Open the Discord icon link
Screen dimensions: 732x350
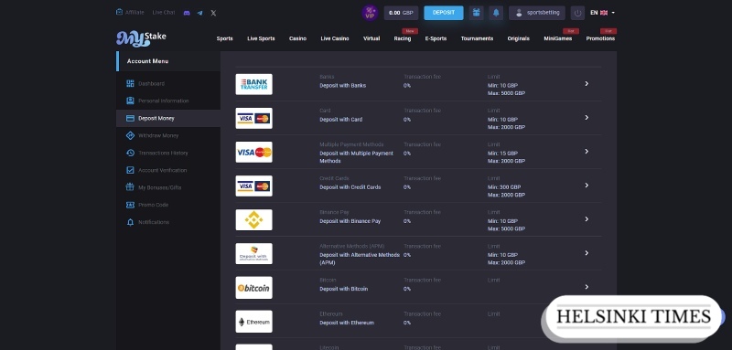tap(187, 13)
